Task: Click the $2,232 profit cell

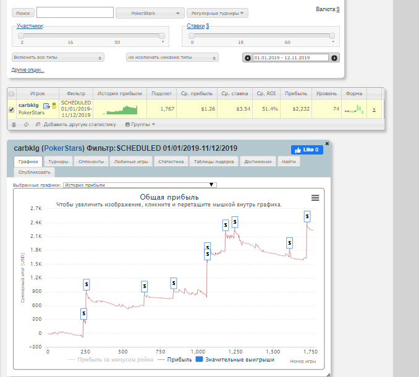Action: click(x=296, y=109)
